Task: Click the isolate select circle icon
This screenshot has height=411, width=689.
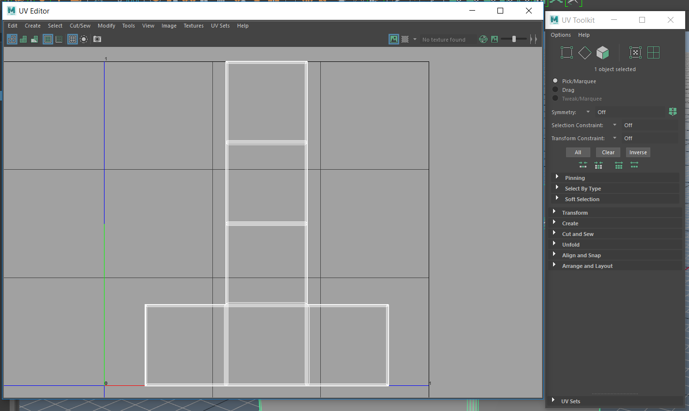Action: pos(84,39)
